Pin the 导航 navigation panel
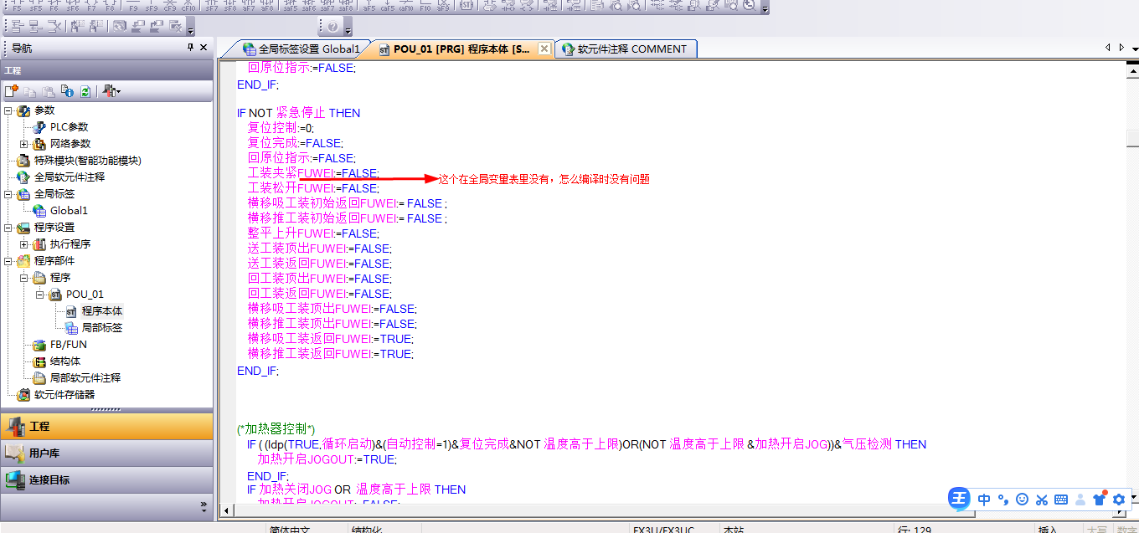1139x533 pixels. pos(190,49)
